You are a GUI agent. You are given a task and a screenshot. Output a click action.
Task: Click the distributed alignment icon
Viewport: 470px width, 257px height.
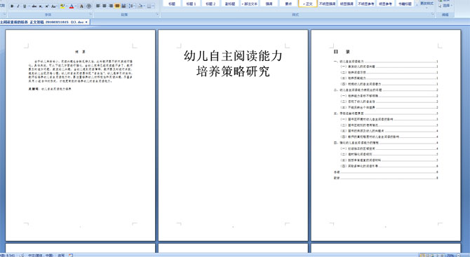pos(123,6)
